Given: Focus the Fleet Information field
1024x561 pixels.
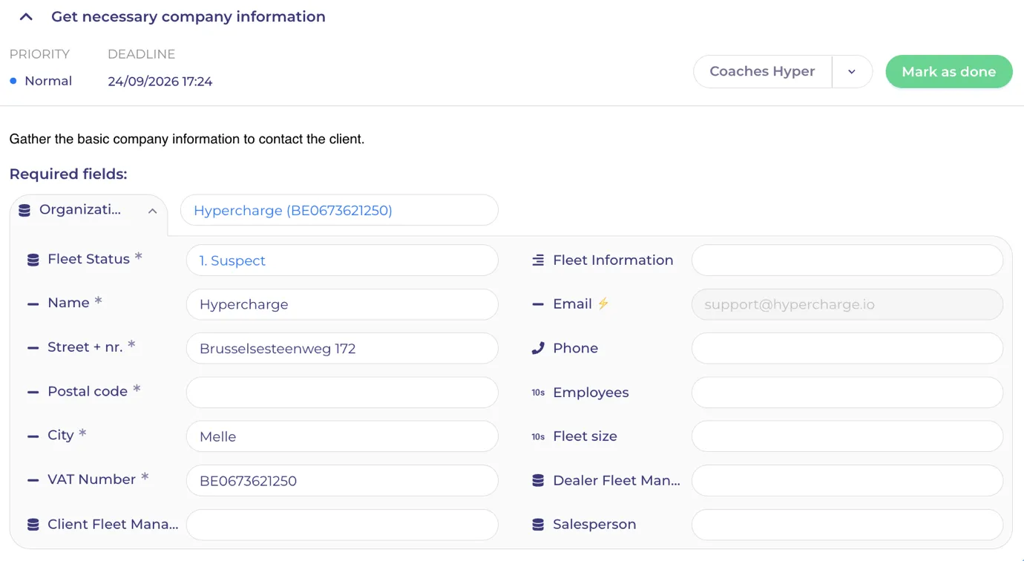Looking at the screenshot, I should pyautogui.click(x=847, y=260).
